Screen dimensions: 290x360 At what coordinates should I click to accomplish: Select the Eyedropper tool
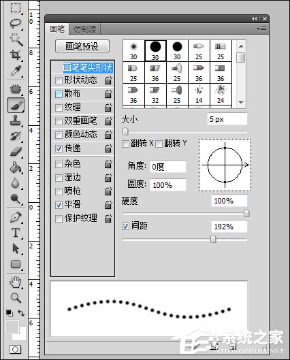16,71
